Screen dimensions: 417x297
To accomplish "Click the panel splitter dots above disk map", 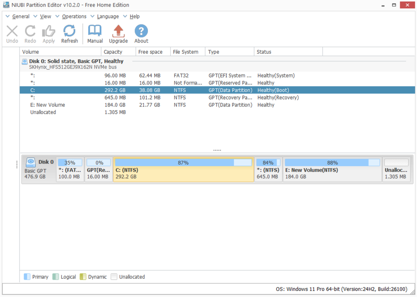I will coord(217,150).
